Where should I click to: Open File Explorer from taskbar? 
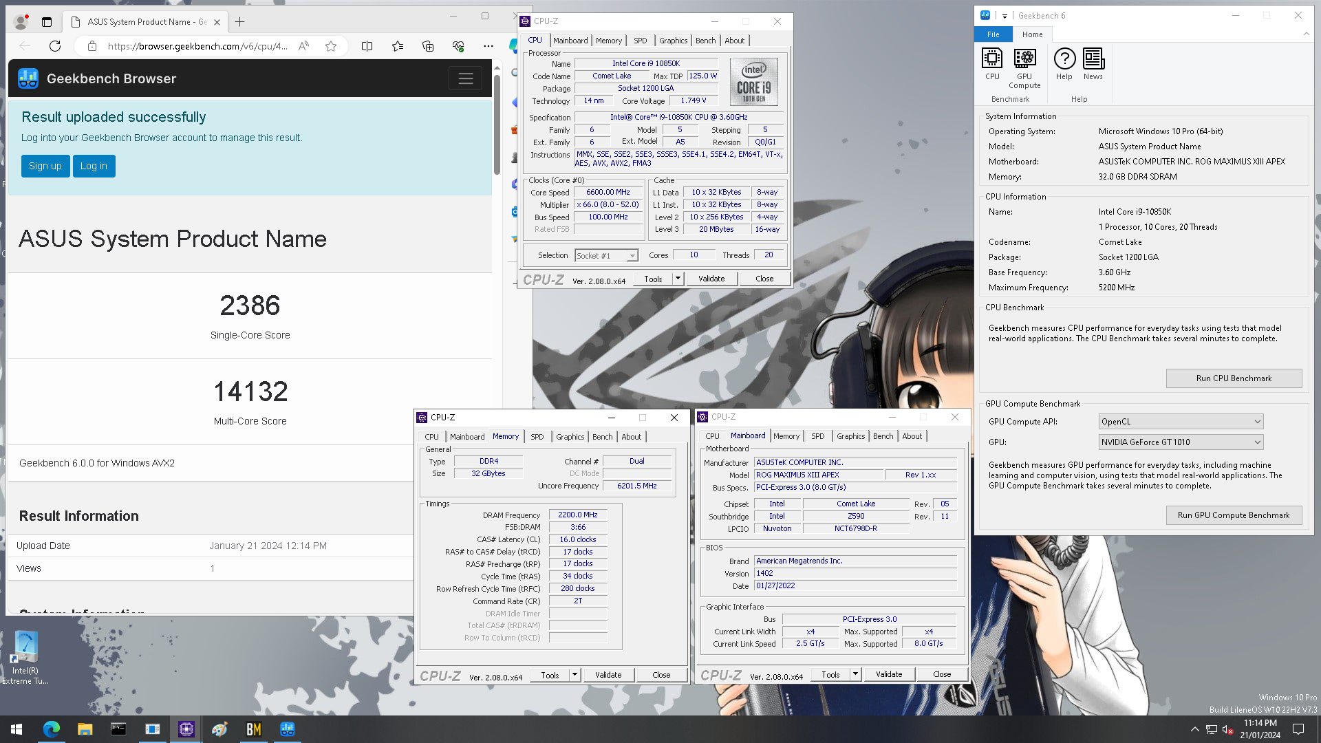click(x=85, y=729)
